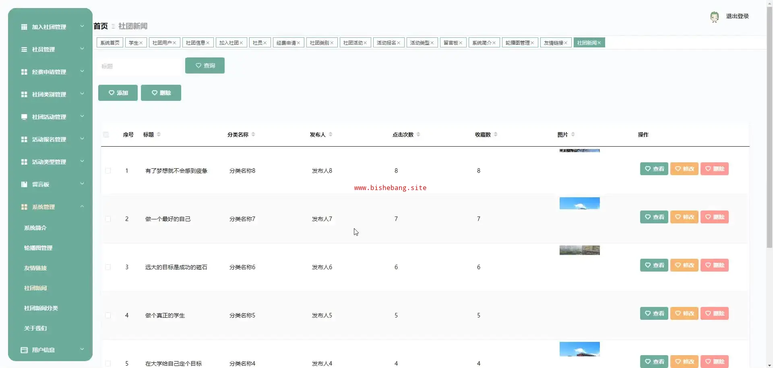Image resolution: width=773 pixels, height=368 pixels.
Task: Click the 用户信息 sidebar icon
Action: pos(24,350)
